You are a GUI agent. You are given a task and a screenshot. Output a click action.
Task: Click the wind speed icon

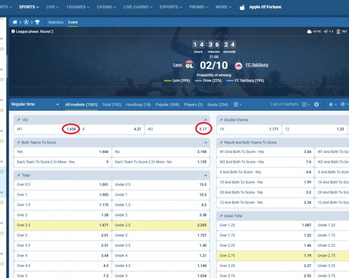tap(326, 31)
